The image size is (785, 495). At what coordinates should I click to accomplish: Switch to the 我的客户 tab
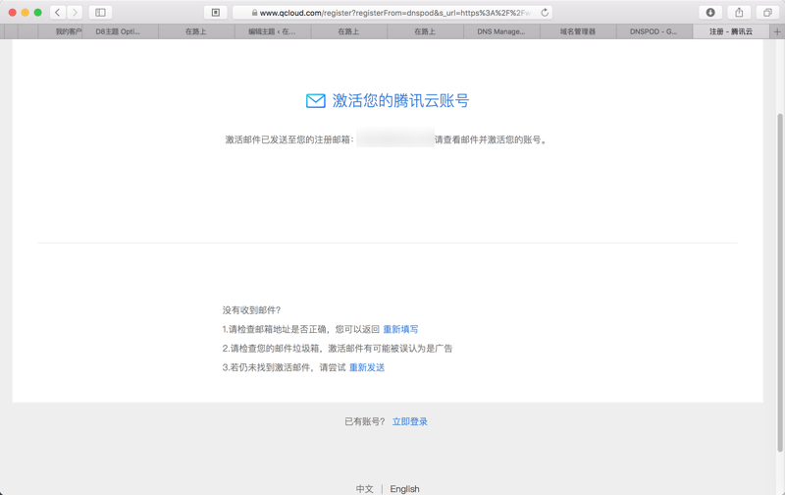pyautogui.click(x=61, y=31)
